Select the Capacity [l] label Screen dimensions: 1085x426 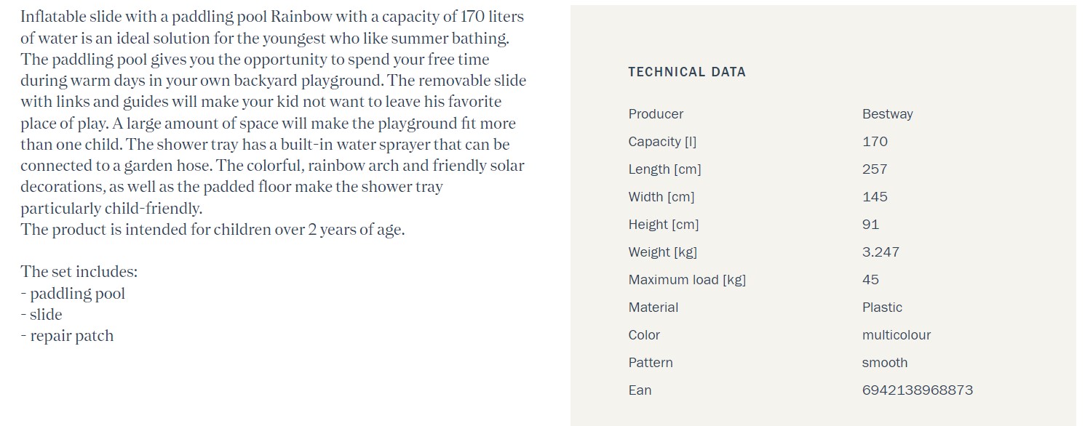pos(662,142)
